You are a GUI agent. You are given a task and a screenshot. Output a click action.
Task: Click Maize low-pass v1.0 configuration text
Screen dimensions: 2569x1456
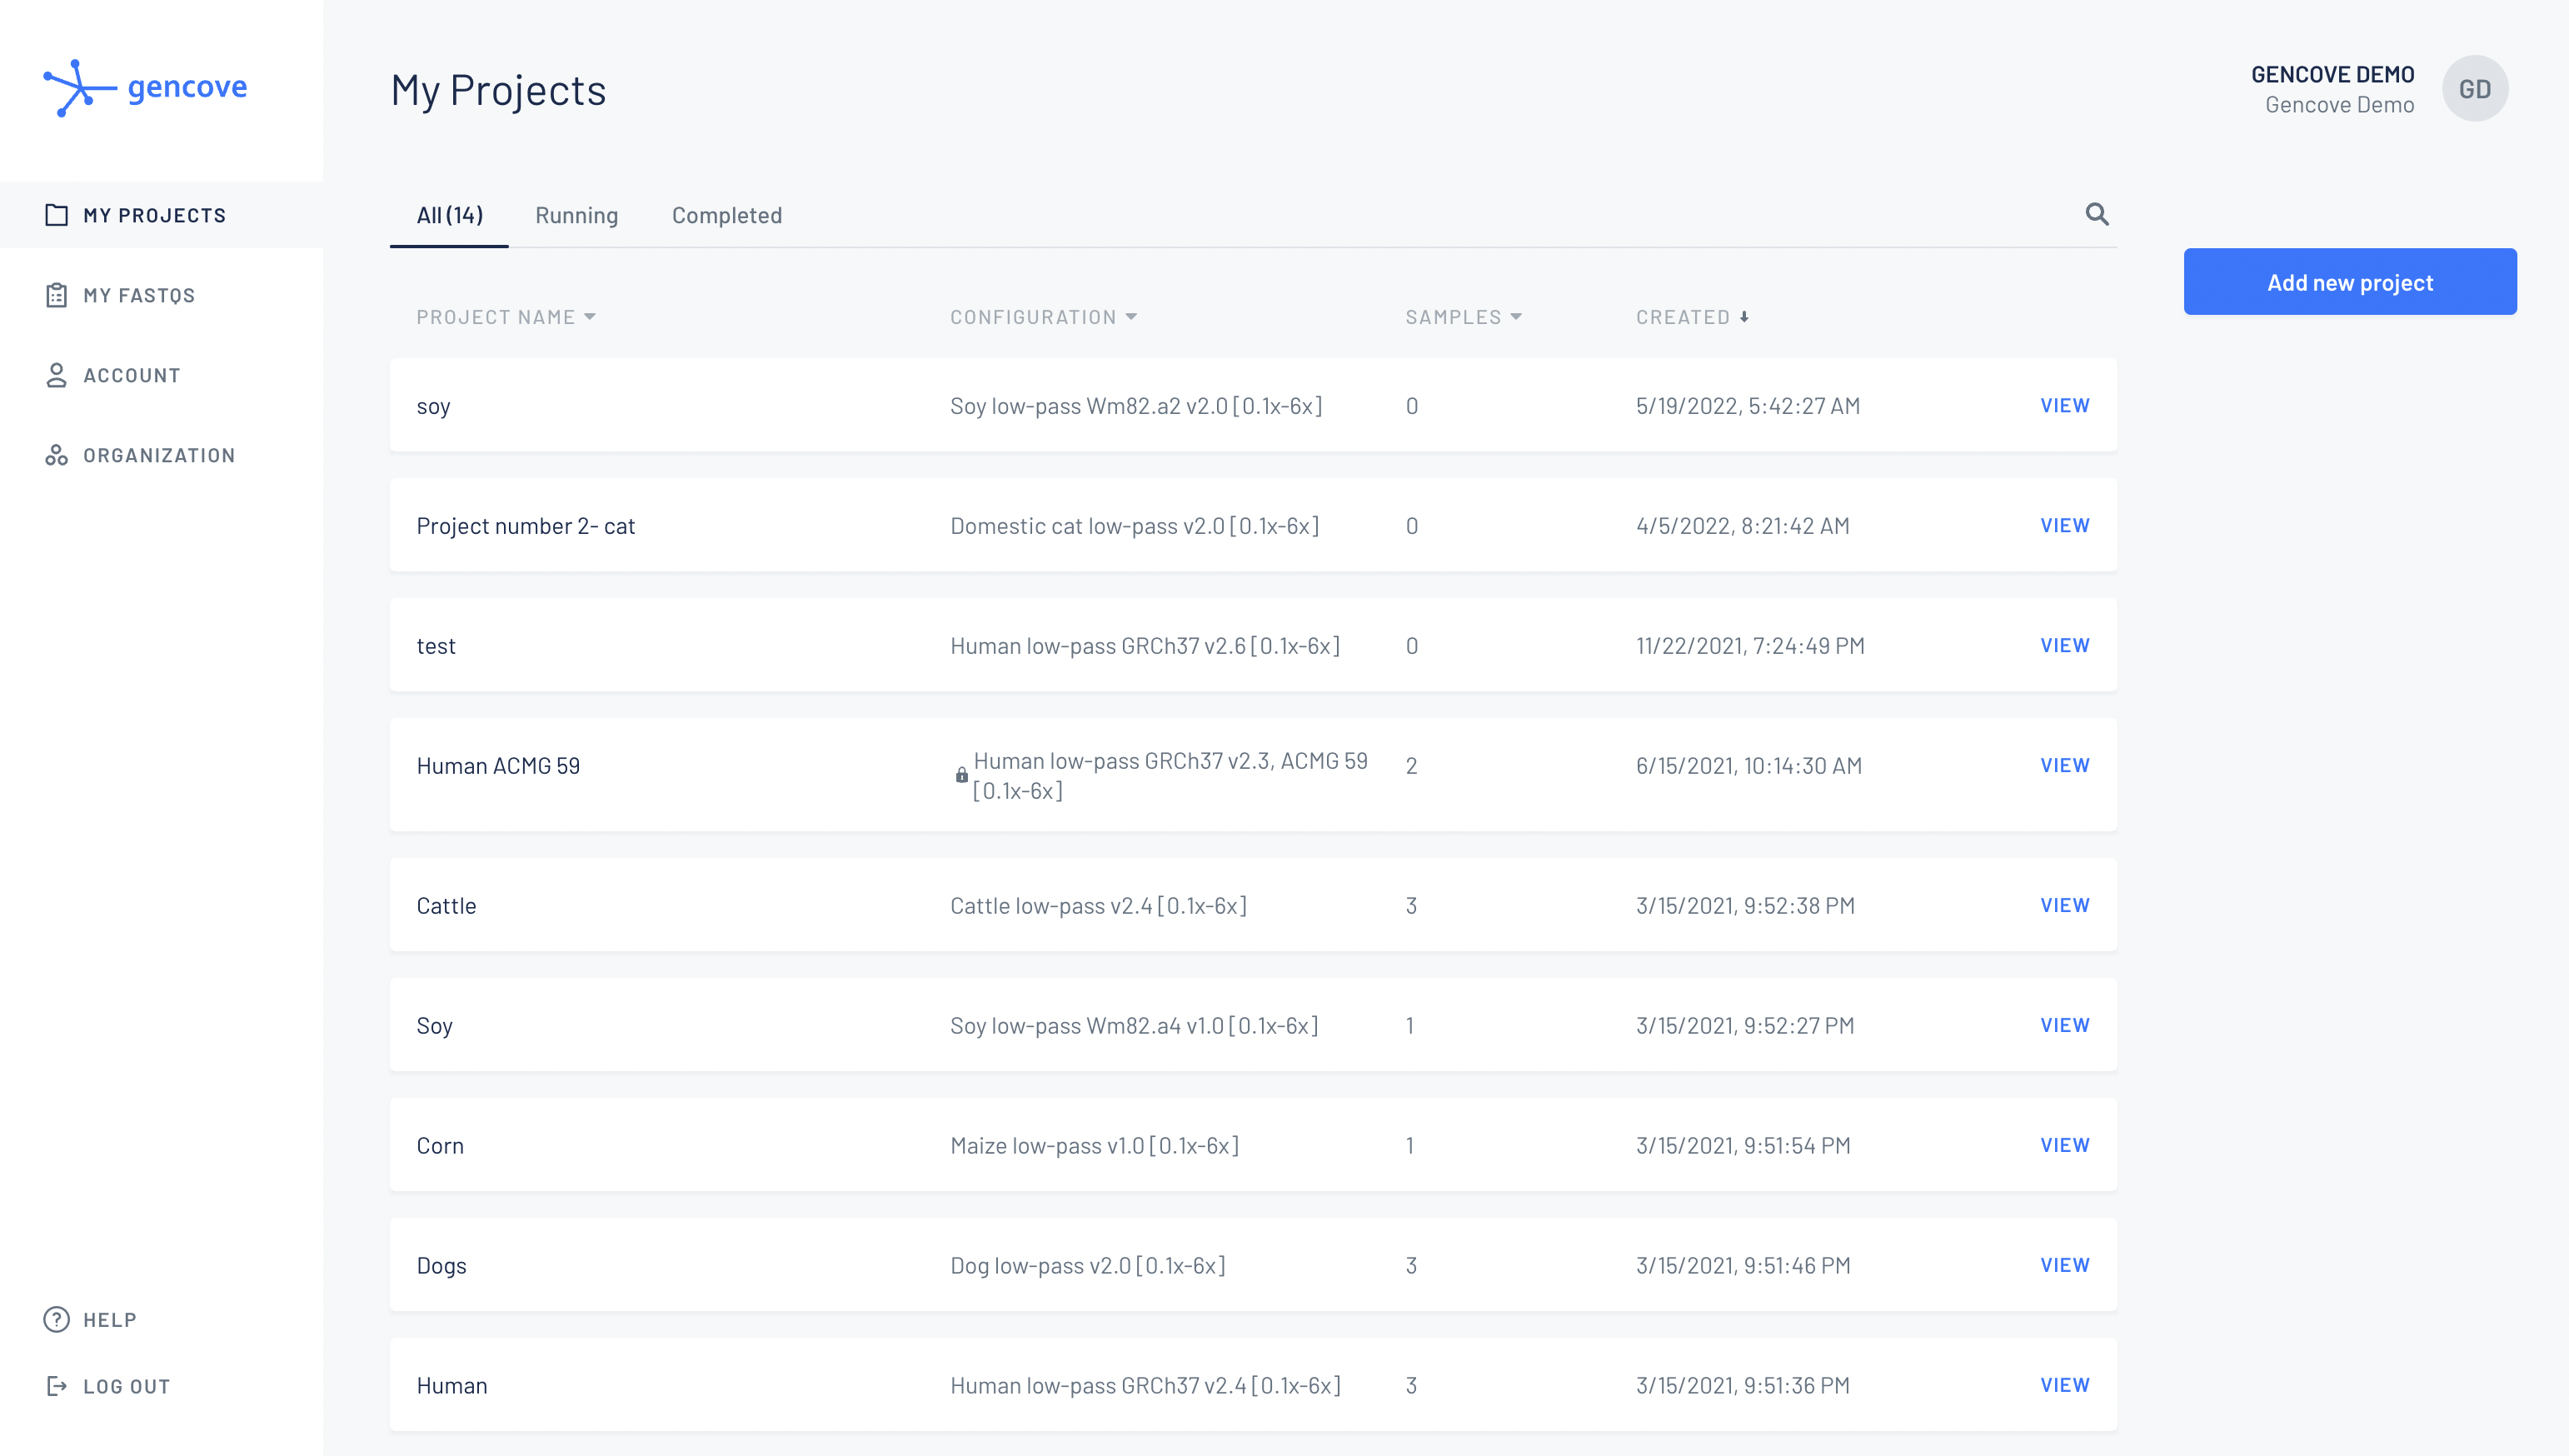coord(1094,1146)
